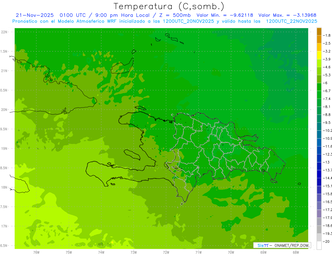Click the "22N" latitude label

click(4, 32)
